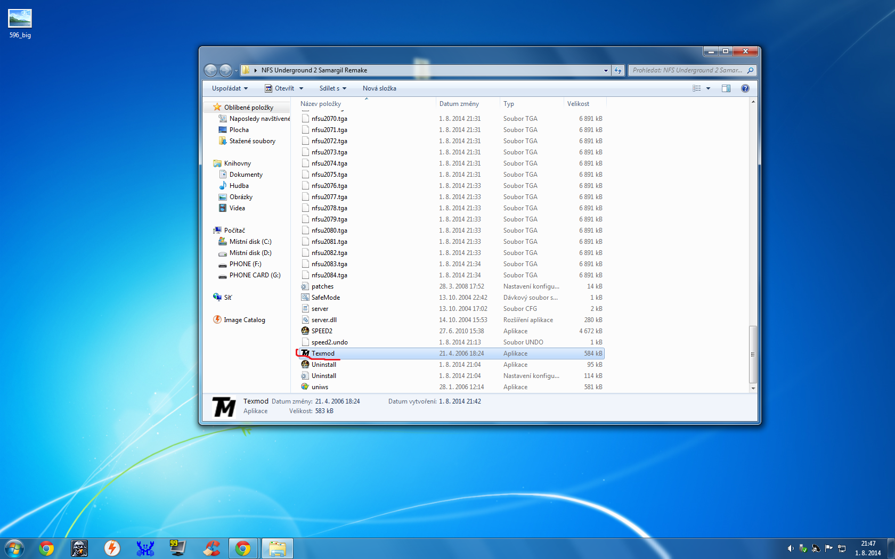The height and width of the screenshot is (559, 895).
Task: Open the view options dropdown arrow
Action: [x=708, y=88]
